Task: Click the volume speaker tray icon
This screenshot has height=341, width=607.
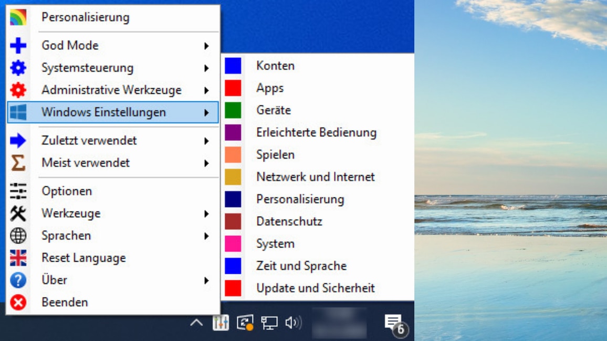Action: 293,323
